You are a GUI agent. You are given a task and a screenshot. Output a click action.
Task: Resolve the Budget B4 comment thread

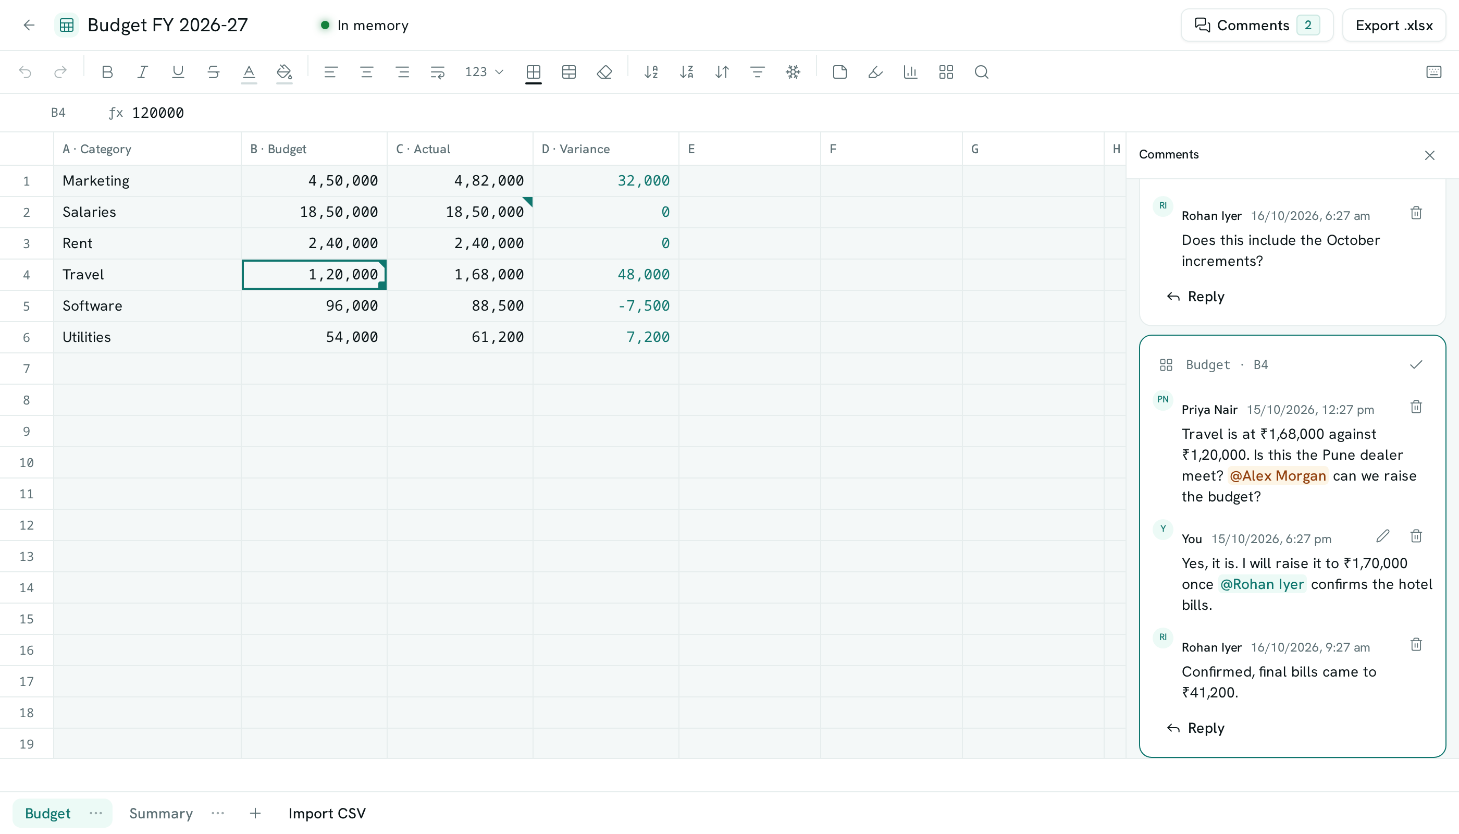pyautogui.click(x=1416, y=365)
